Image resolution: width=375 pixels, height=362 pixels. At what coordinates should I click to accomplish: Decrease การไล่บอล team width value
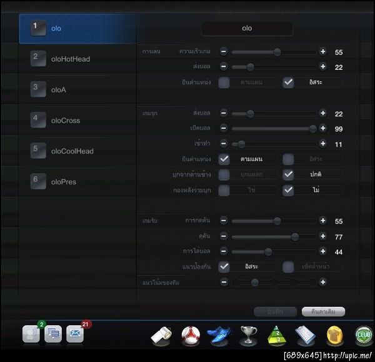(x=224, y=251)
